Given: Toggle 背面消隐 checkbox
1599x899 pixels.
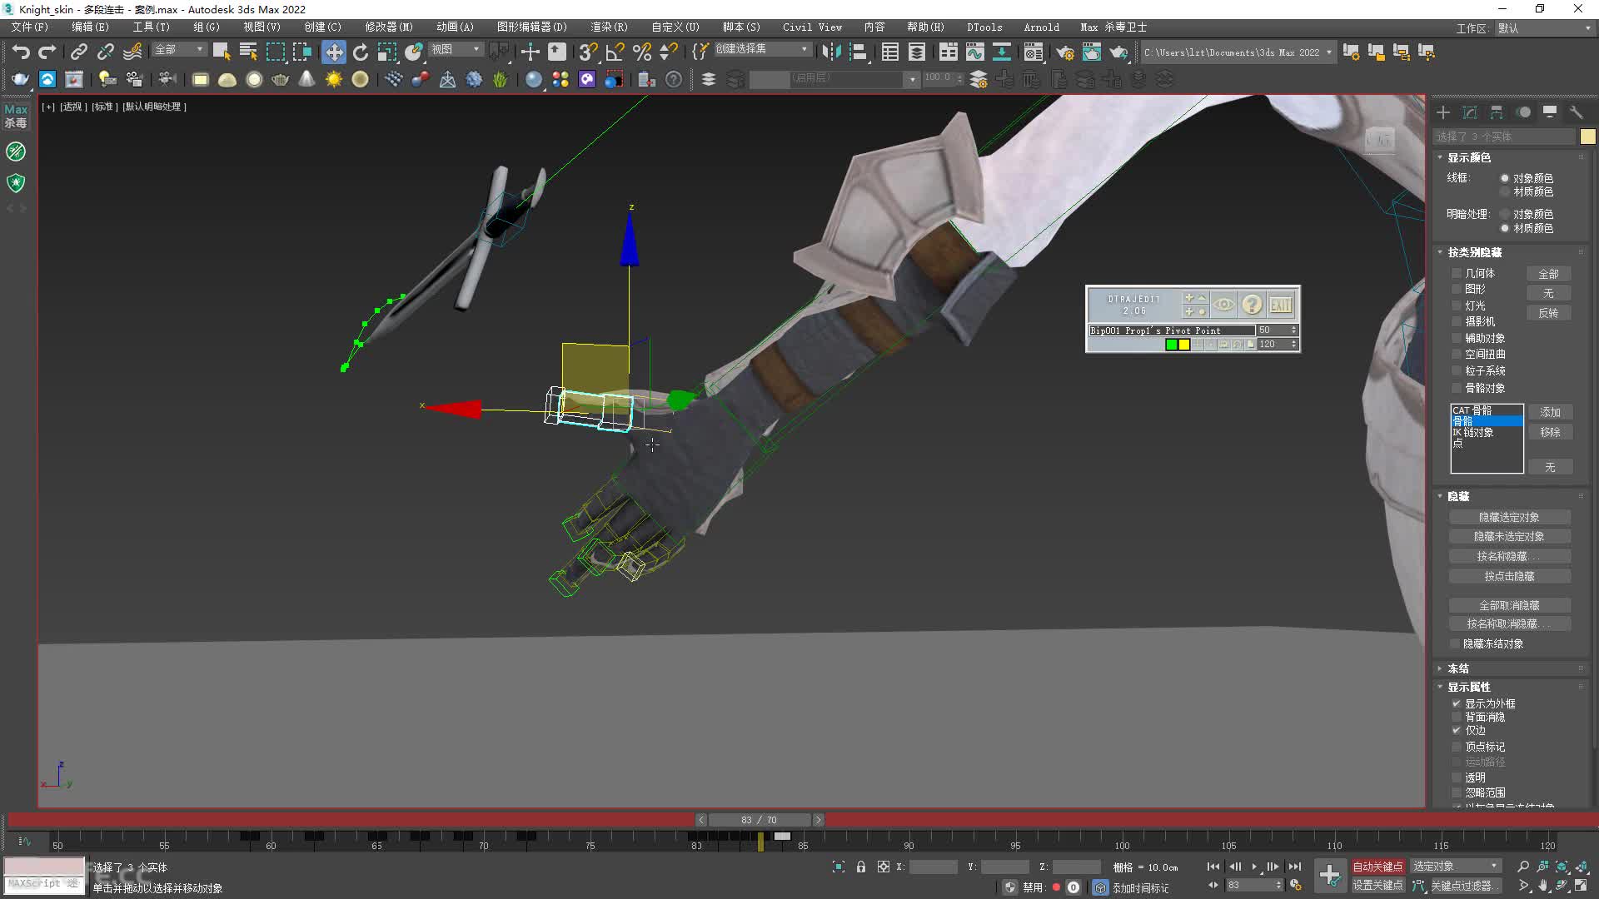Looking at the screenshot, I should 1457,717.
